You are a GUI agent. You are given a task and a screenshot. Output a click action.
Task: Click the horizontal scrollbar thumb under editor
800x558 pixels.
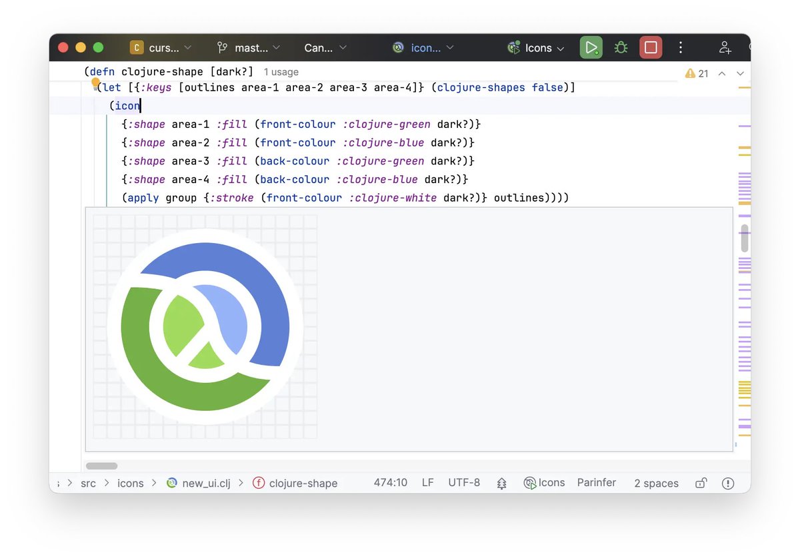pos(101,466)
